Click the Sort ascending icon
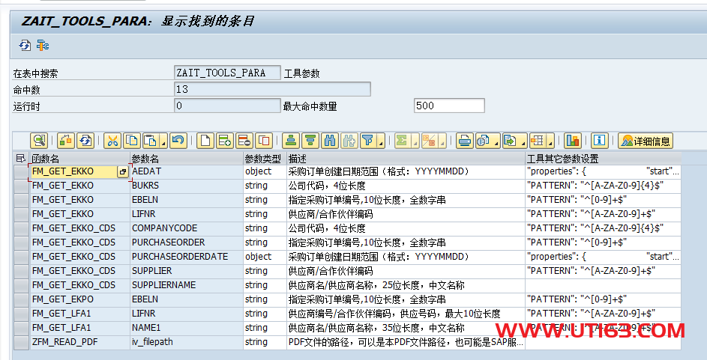The width and height of the screenshot is (707, 360). click(291, 141)
